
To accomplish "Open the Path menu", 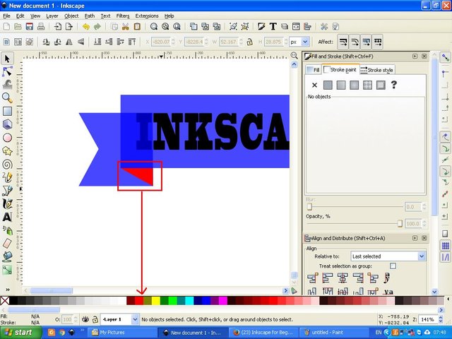I will [x=90, y=16].
